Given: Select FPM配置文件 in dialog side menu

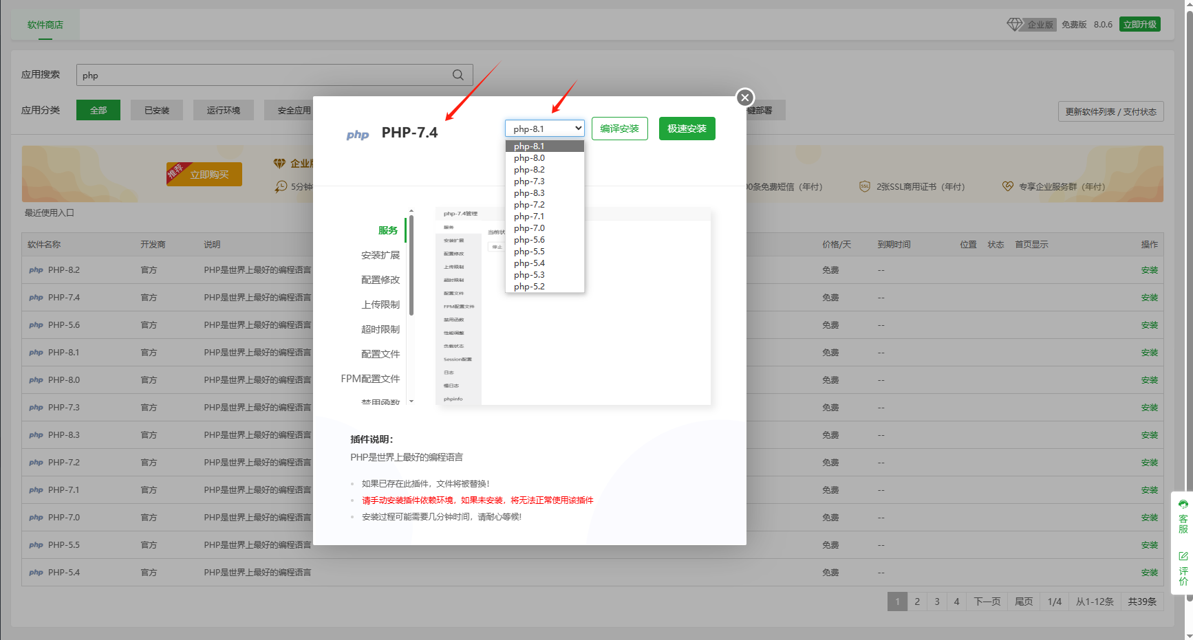Looking at the screenshot, I should tap(370, 379).
